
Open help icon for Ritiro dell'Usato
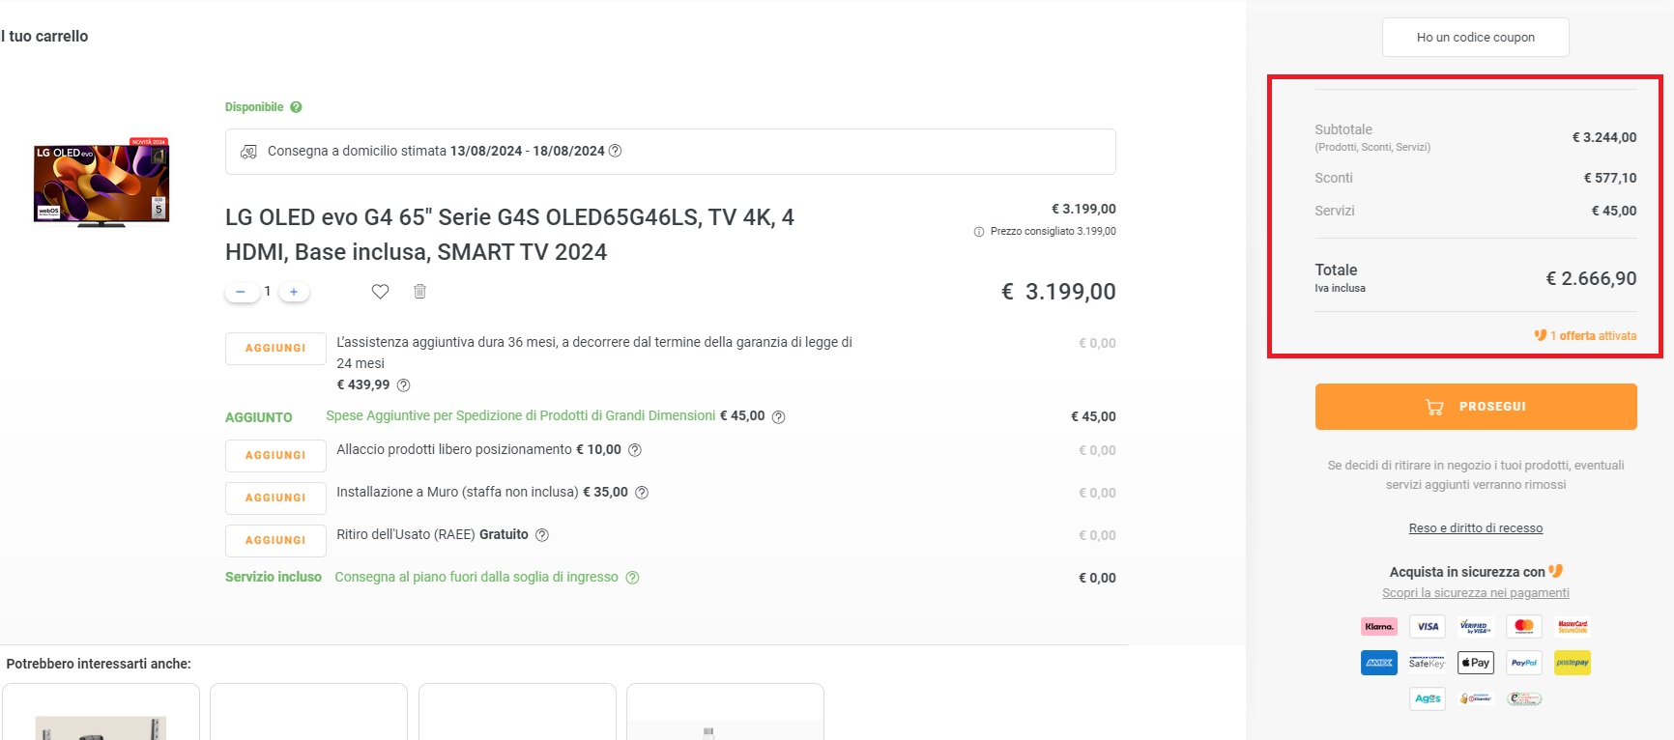click(542, 535)
